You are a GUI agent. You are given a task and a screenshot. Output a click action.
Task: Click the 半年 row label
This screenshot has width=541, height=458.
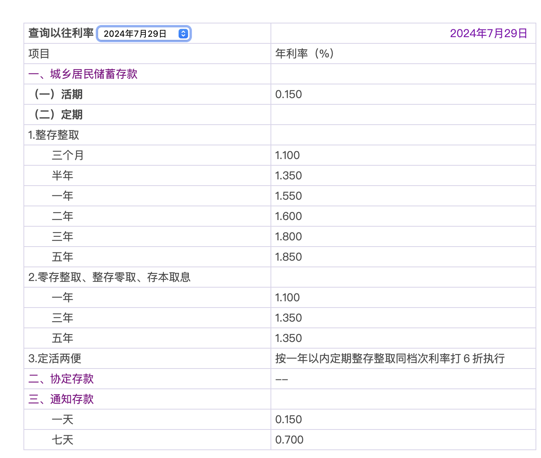coord(63,175)
